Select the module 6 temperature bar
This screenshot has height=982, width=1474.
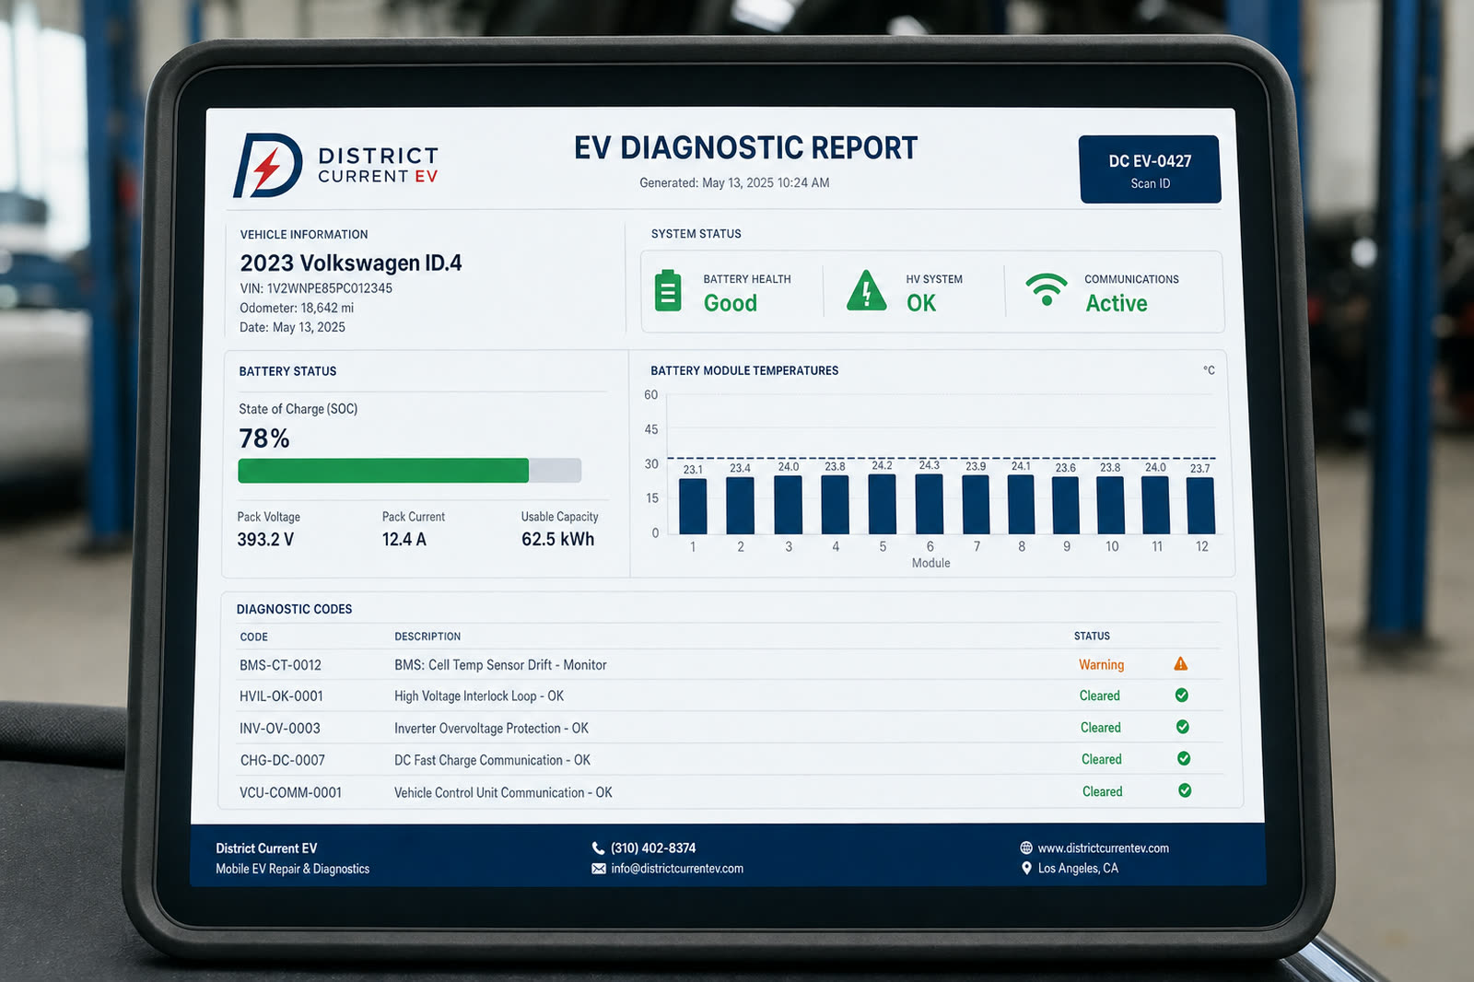pos(929,504)
